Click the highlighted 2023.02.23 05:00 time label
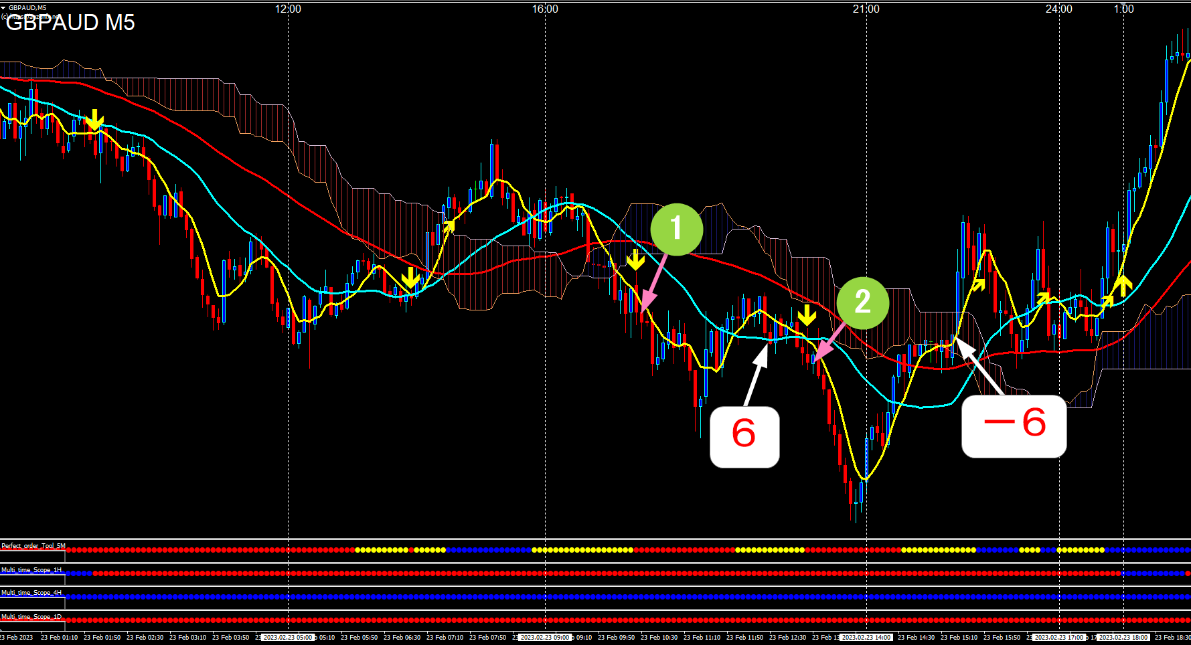The width and height of the screenshot is (1191, 645). coord(287,638)
